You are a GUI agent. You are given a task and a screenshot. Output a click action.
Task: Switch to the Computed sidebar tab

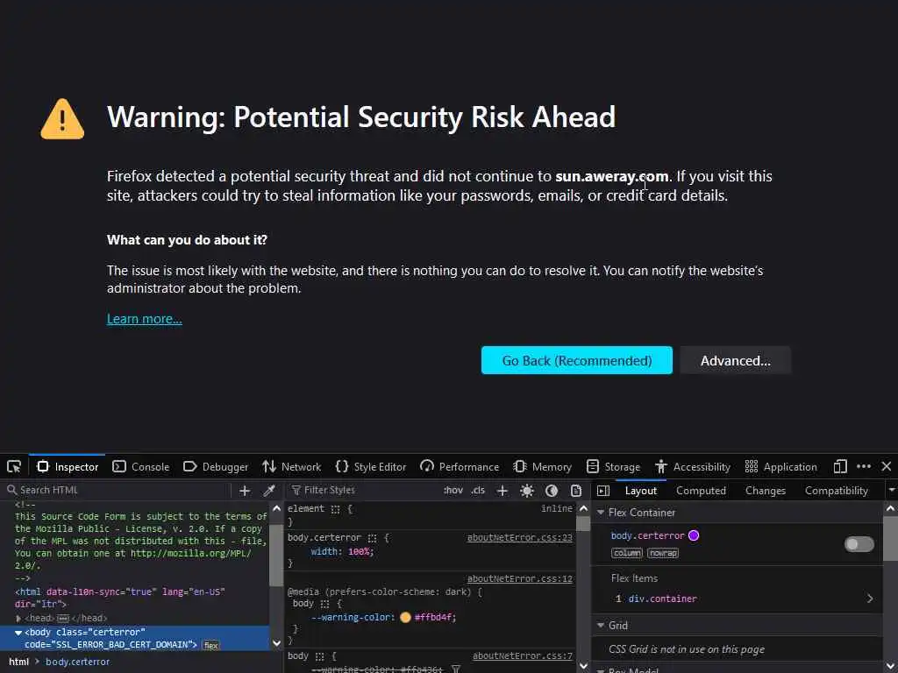tap(701, 491)
